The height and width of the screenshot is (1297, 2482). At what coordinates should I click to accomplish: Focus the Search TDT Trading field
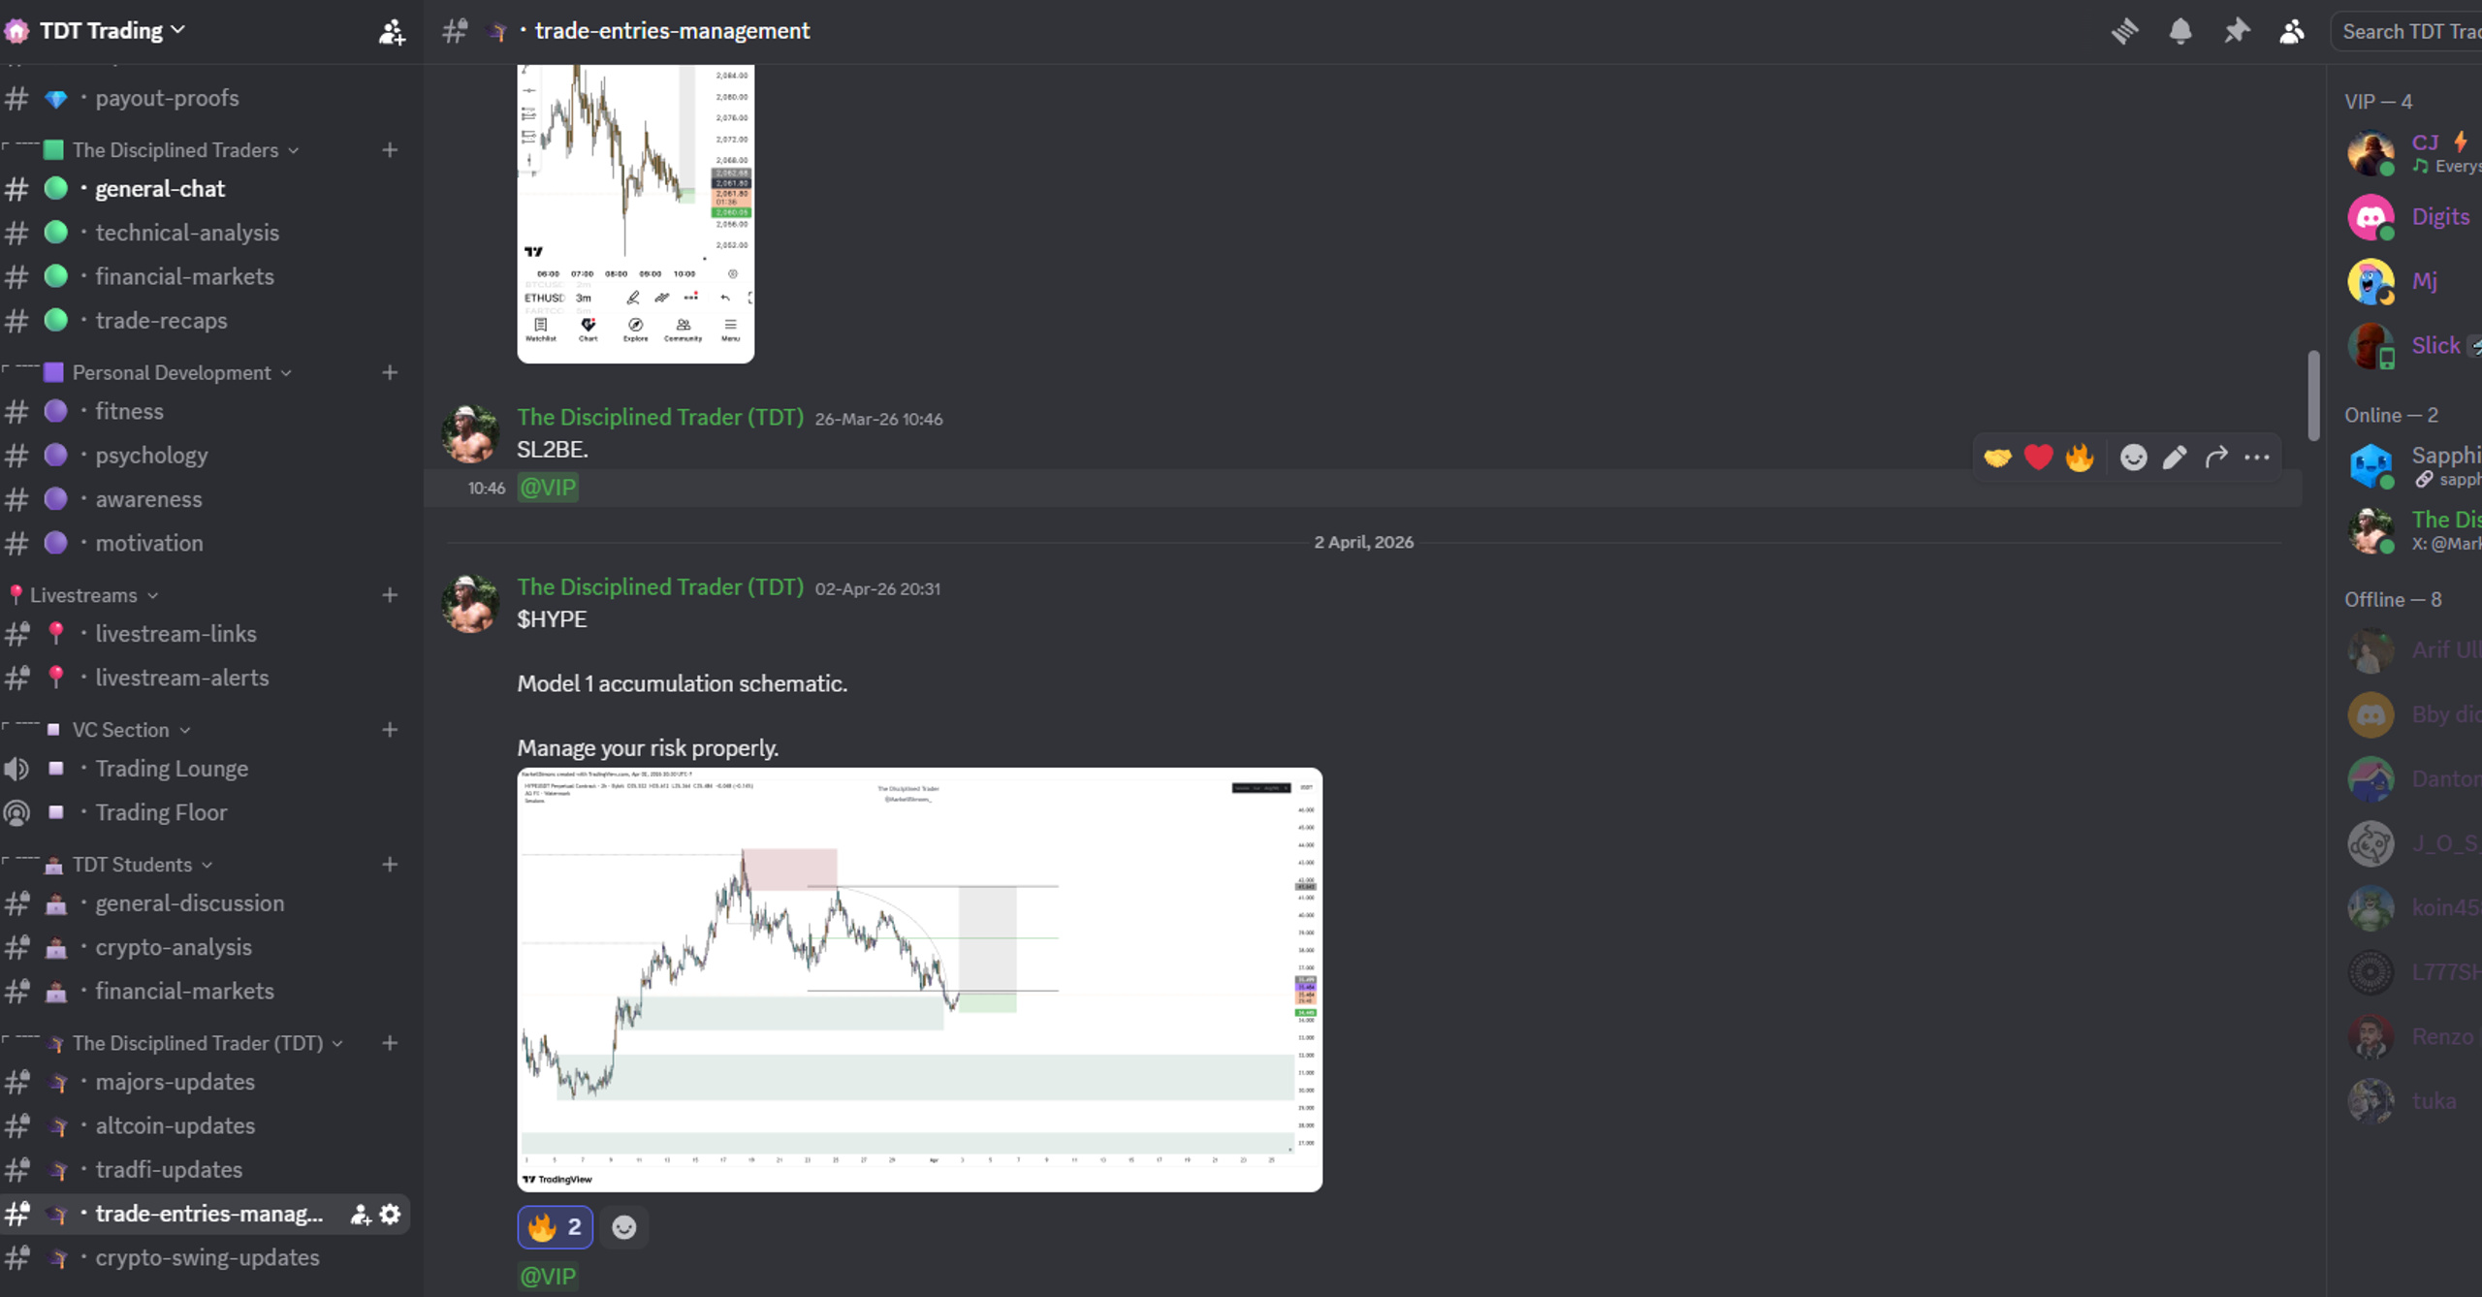(2406, 31)
